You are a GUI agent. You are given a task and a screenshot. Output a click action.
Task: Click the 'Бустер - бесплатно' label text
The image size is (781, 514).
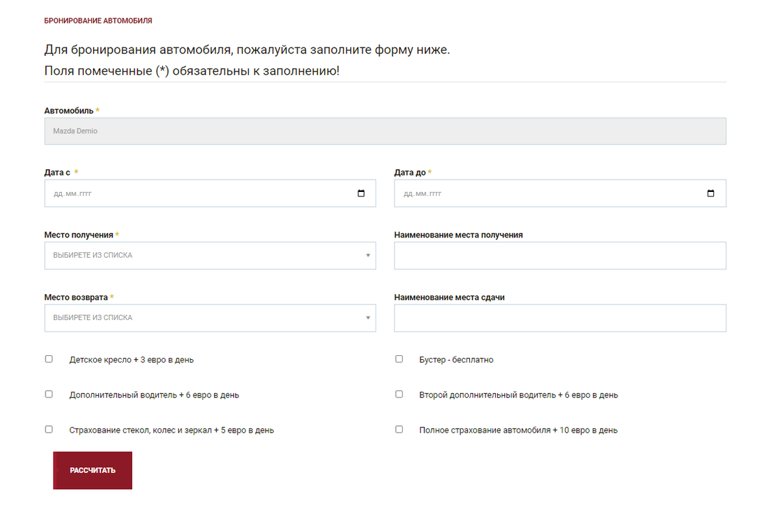[456, 360]
